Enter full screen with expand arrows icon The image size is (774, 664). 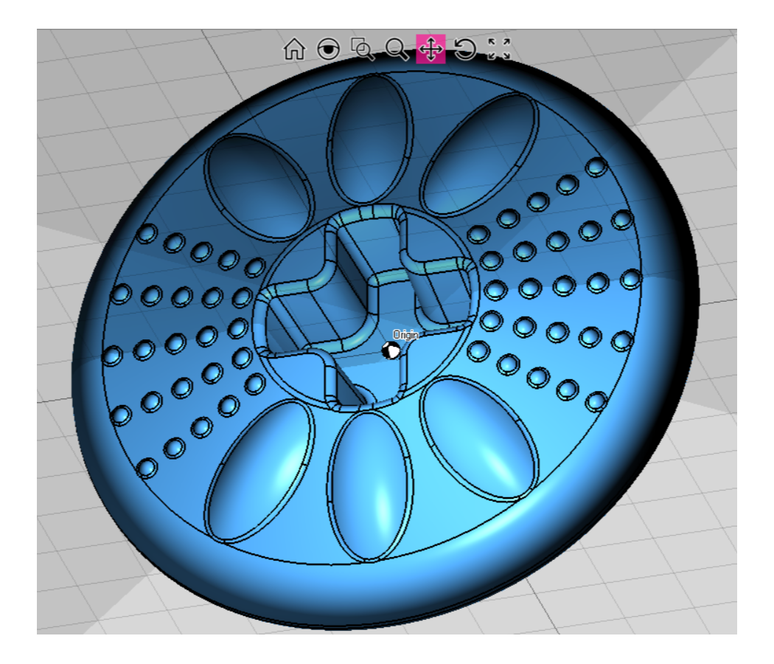click(499, 49)
